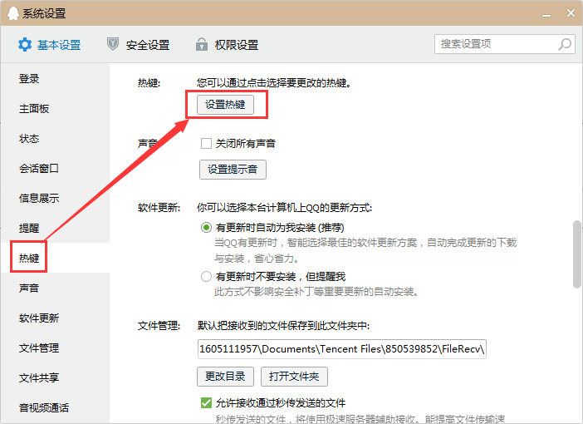The height and width of the screenshot is (424, 583).
Task: Minimize the 系统设置 window
Action: click(547, 13)
